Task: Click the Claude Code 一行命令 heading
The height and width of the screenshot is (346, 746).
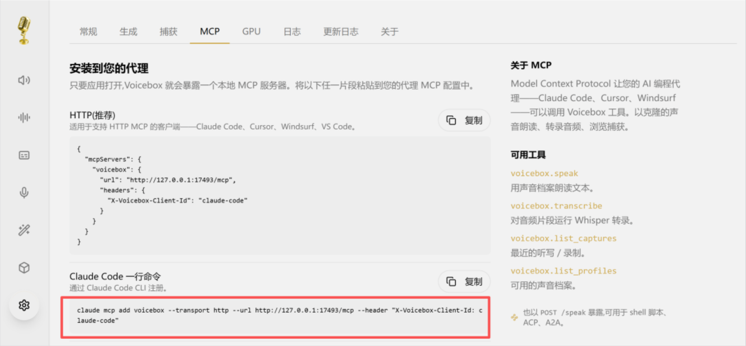Action: (x=115, y=276)
